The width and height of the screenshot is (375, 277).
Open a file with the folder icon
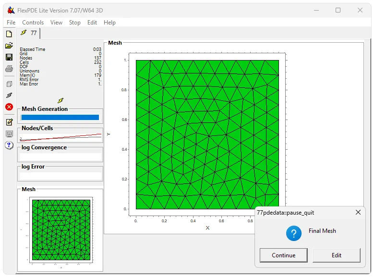pyautogui.click(x=9, y=46)
